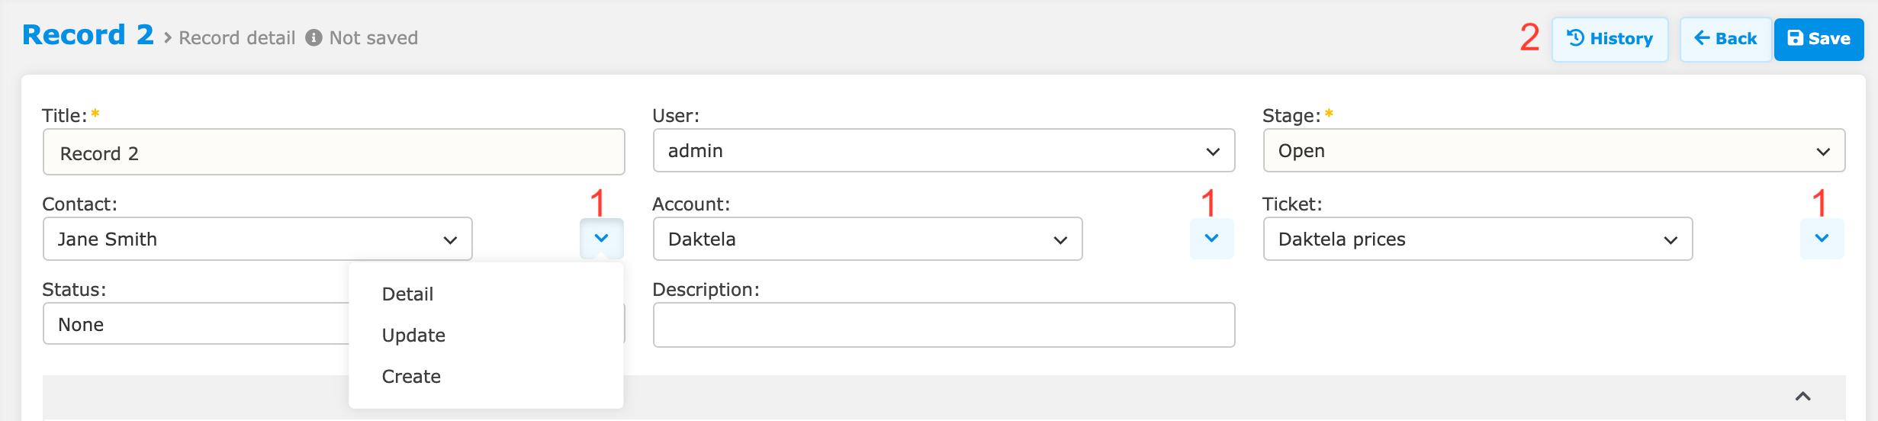Expand the Contact dropdown with Jane Smith

pyautogui.click(x=257, y=239)
